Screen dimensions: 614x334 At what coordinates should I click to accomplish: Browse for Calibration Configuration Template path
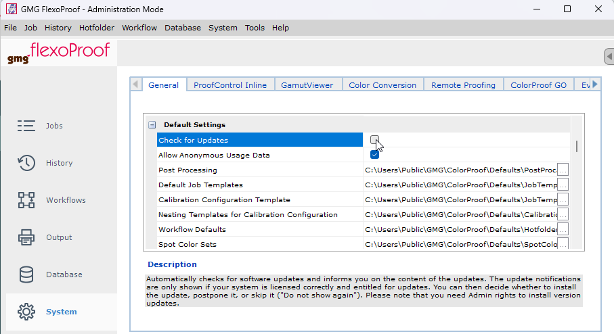pyautogui.click(x=563, y=199)
